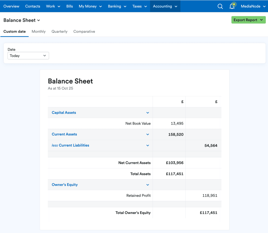The height and width of the screenshot is (233, 268).
Task: Open the Overview page
Action: click(x=11, y=6)
